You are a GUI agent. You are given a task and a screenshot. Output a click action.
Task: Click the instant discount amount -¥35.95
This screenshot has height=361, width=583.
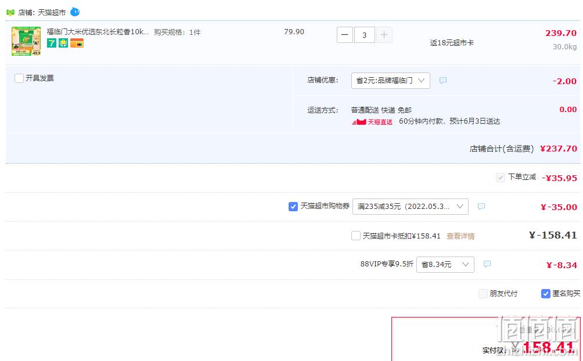(559, 178)
